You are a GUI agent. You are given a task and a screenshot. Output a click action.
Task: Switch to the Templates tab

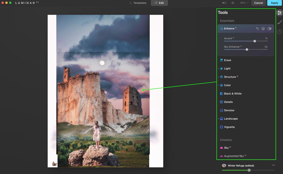coord(138,3)
